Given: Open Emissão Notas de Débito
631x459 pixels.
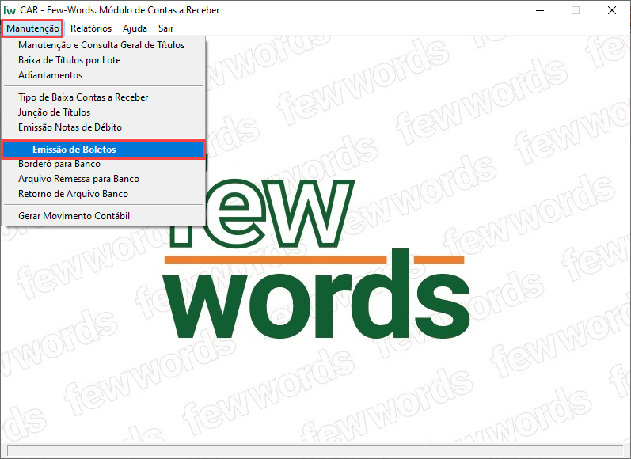Looking at the screenshot, I should click(x=104, y=127).
